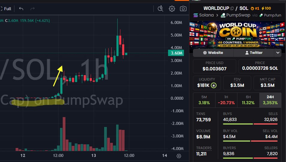Select the 5M timeframe tab
Viewport: 286px width, 162px height.
pos(204,100)
